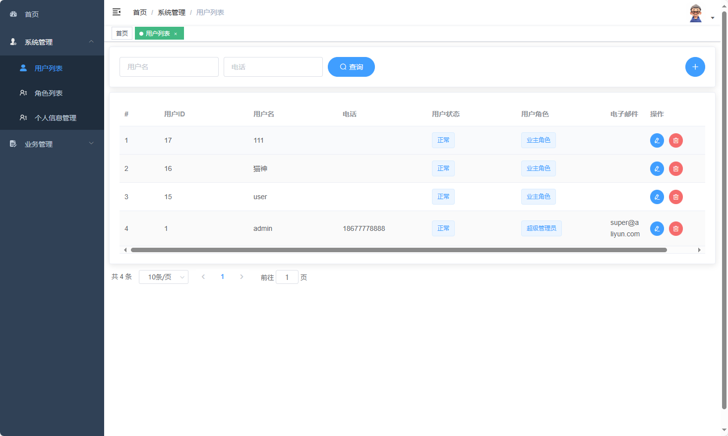Click the next page arrow in pagination
Image resolution: width=728 pixels, height=436 pixels.
(242, 277)
